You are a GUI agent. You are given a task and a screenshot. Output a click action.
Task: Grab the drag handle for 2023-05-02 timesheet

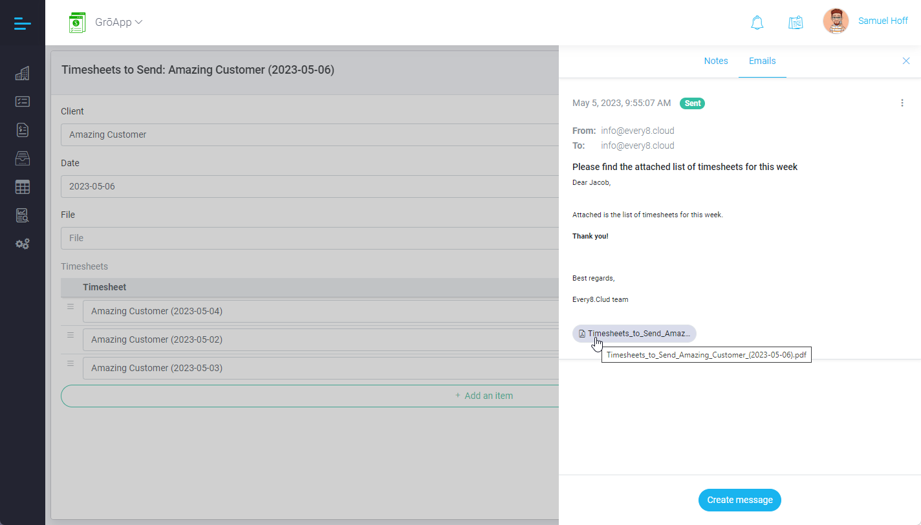point(70,335)
